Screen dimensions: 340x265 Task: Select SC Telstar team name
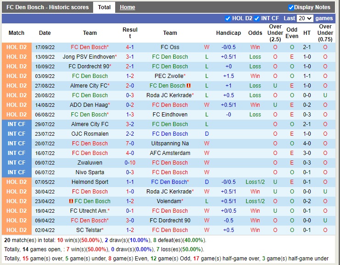click(90, 230)
